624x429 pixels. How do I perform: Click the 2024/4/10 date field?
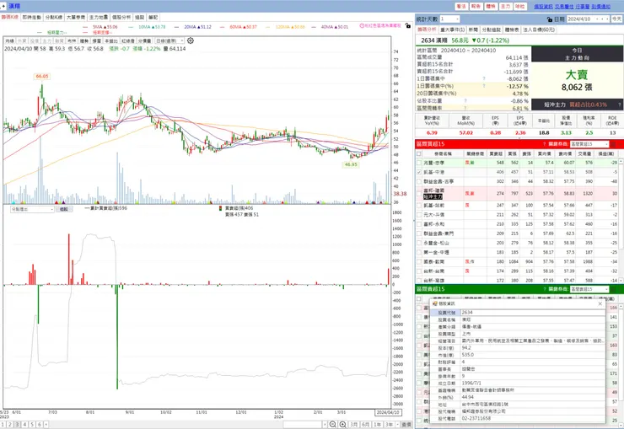[x=582, y=19]
